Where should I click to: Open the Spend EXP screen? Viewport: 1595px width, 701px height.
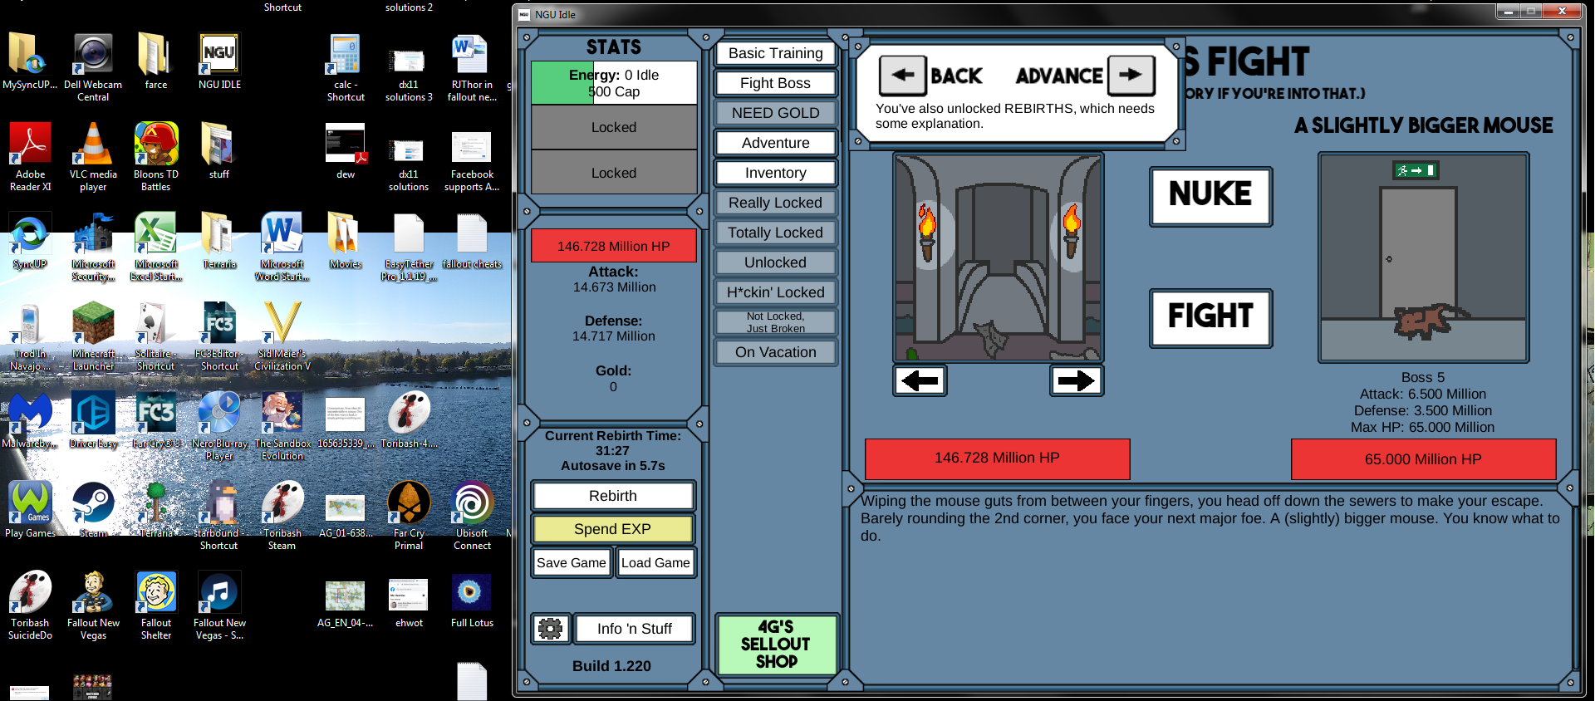[613, 529]
